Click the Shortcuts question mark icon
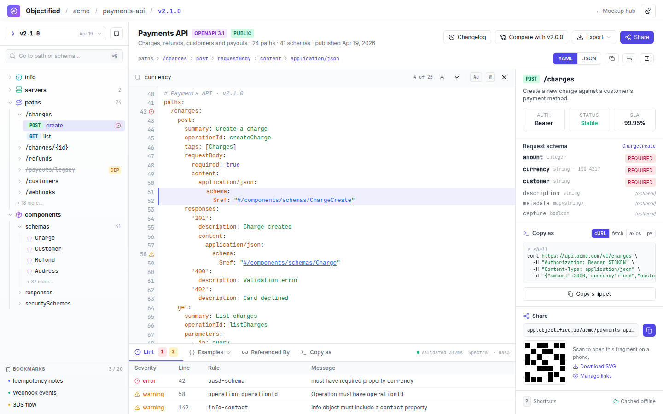 coord(527,401)
